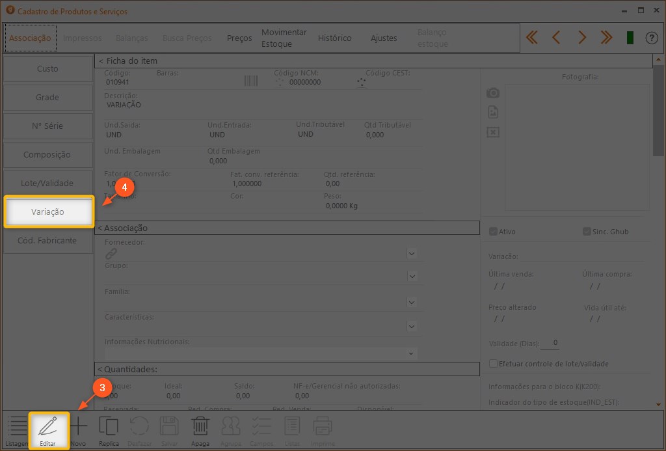Click the camera icon beside Fotografia
This screenshot has width=666, height=451.
click(493, 93)
